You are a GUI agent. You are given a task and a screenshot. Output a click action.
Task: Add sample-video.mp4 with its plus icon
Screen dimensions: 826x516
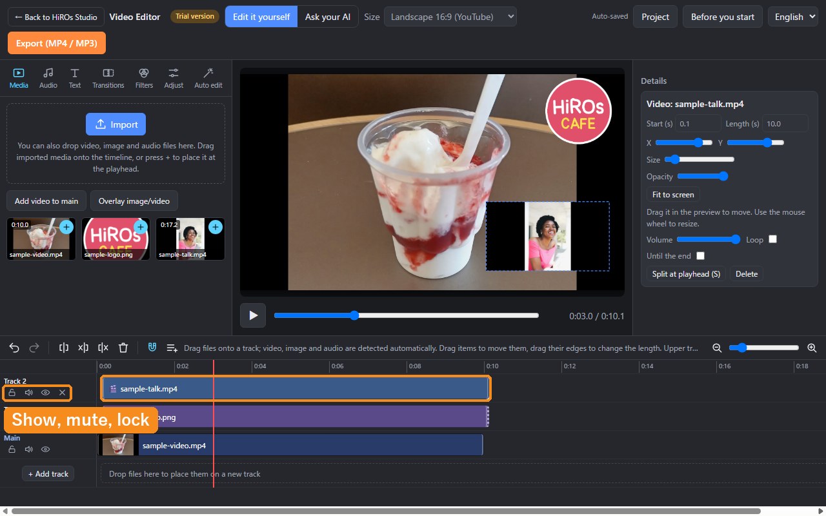click(66, 227)
